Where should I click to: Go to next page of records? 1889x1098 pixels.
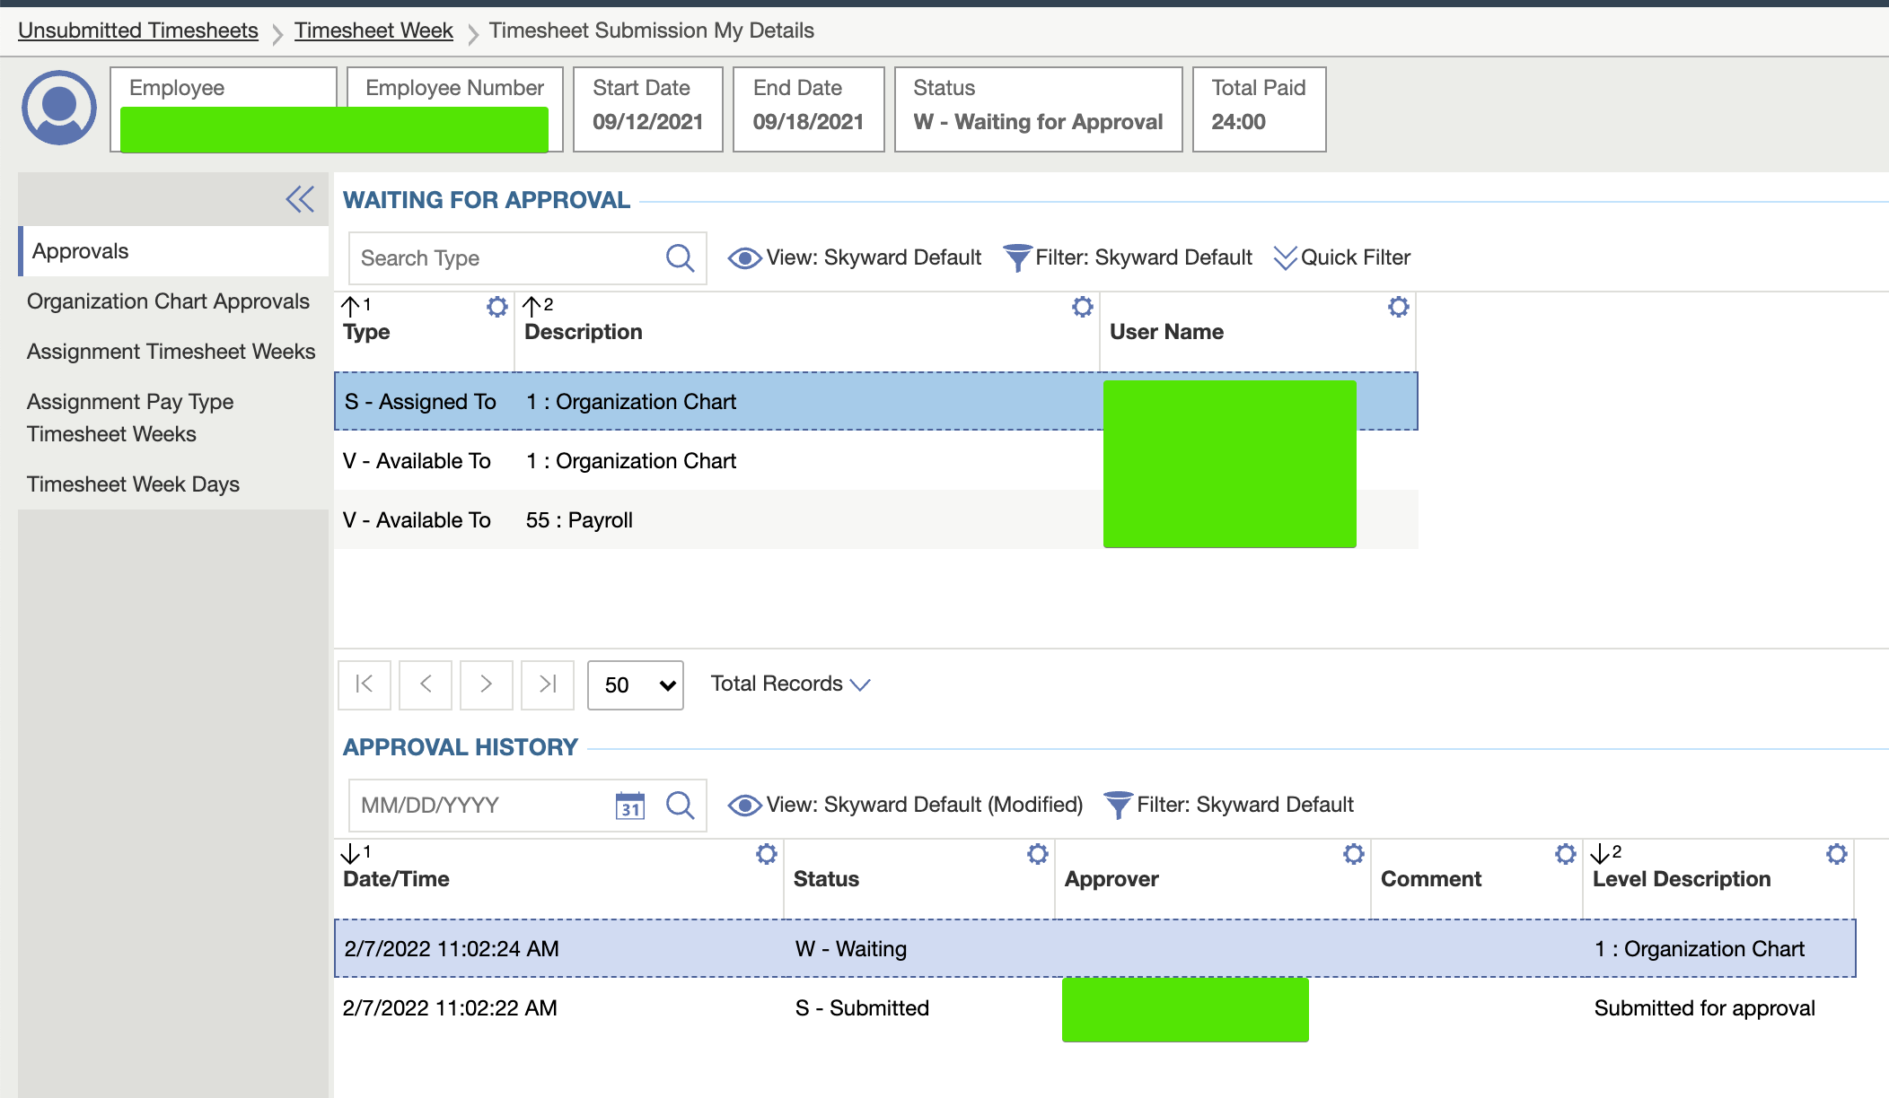click(487, 684)
